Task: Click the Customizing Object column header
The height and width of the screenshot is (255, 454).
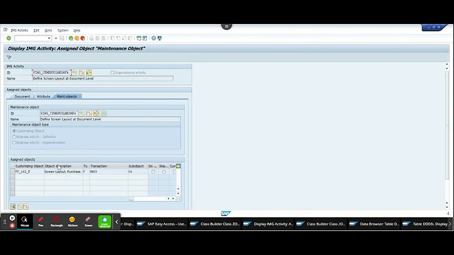Action: coord(29,166)
